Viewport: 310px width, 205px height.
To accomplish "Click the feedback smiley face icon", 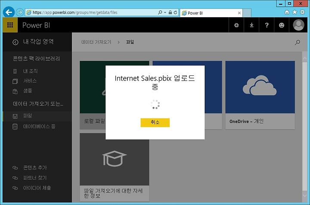I will pyautogui.click(x=282, y=25).
